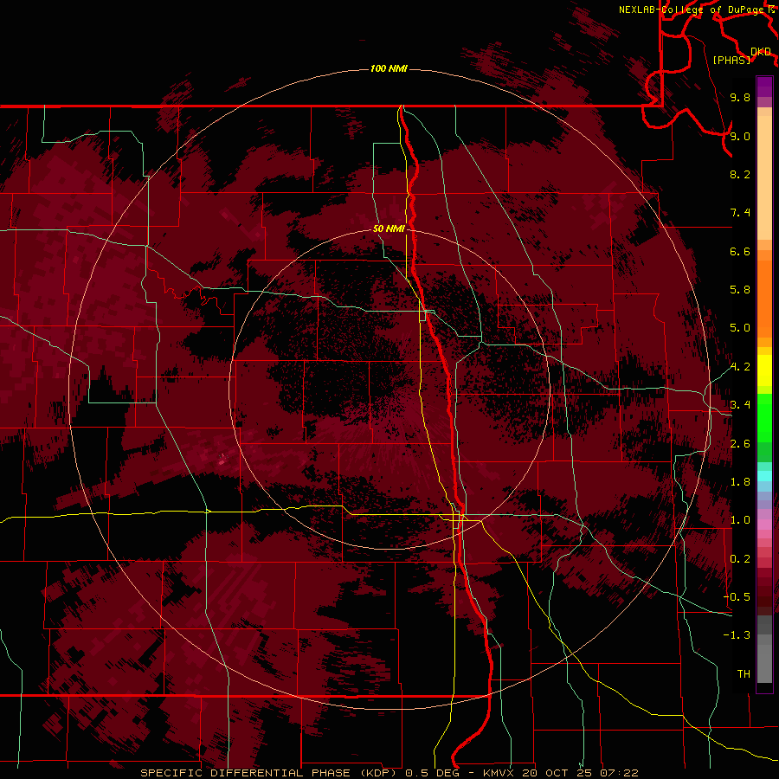The width and height of the screenshot is (779, 779).
Task: Click the 5.8 scale value
Action: tap(740, 290)
